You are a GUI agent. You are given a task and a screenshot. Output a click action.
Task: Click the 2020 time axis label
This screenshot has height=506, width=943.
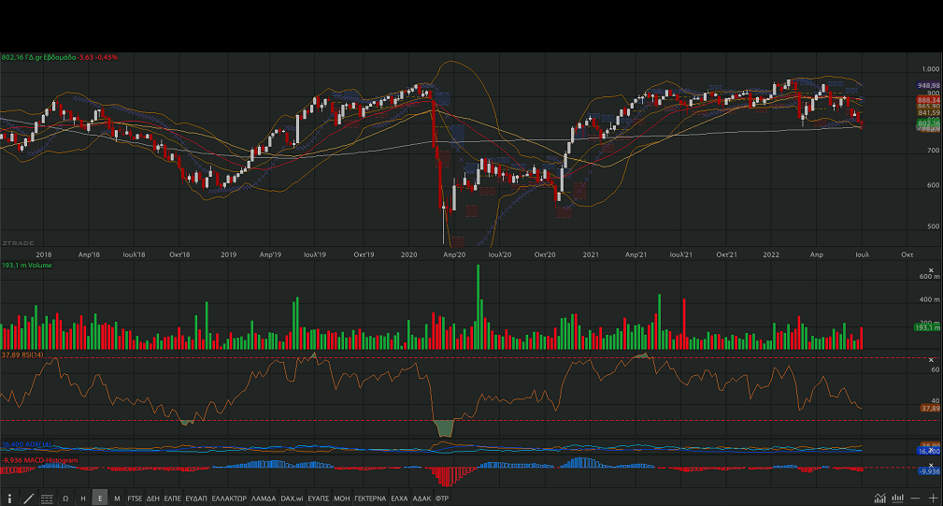(409, 254)
